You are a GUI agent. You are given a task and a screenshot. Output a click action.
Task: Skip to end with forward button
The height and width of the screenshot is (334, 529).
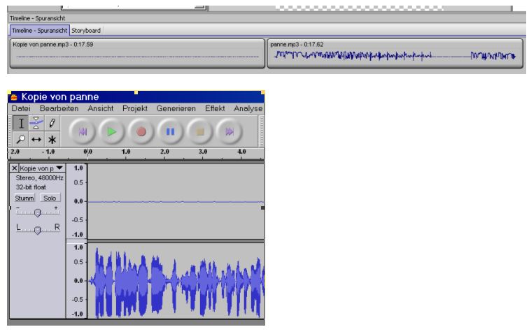228,131
